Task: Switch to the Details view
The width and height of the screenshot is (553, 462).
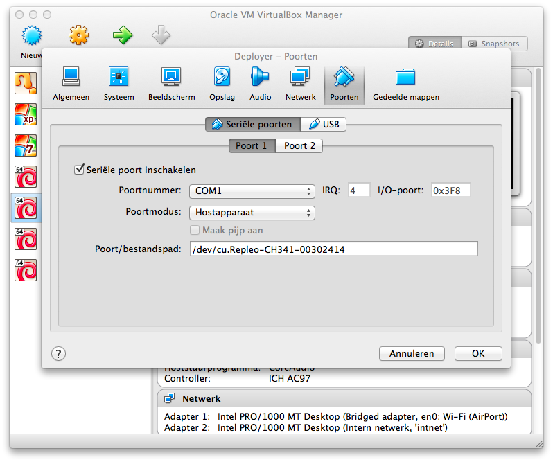Action: pyautogui.click(x=435, y=44)
